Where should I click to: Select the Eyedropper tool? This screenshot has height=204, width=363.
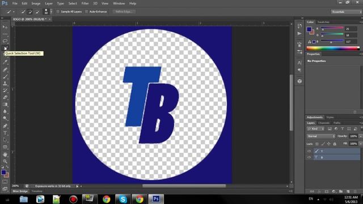pyautogui.click(x=5, y=62)
